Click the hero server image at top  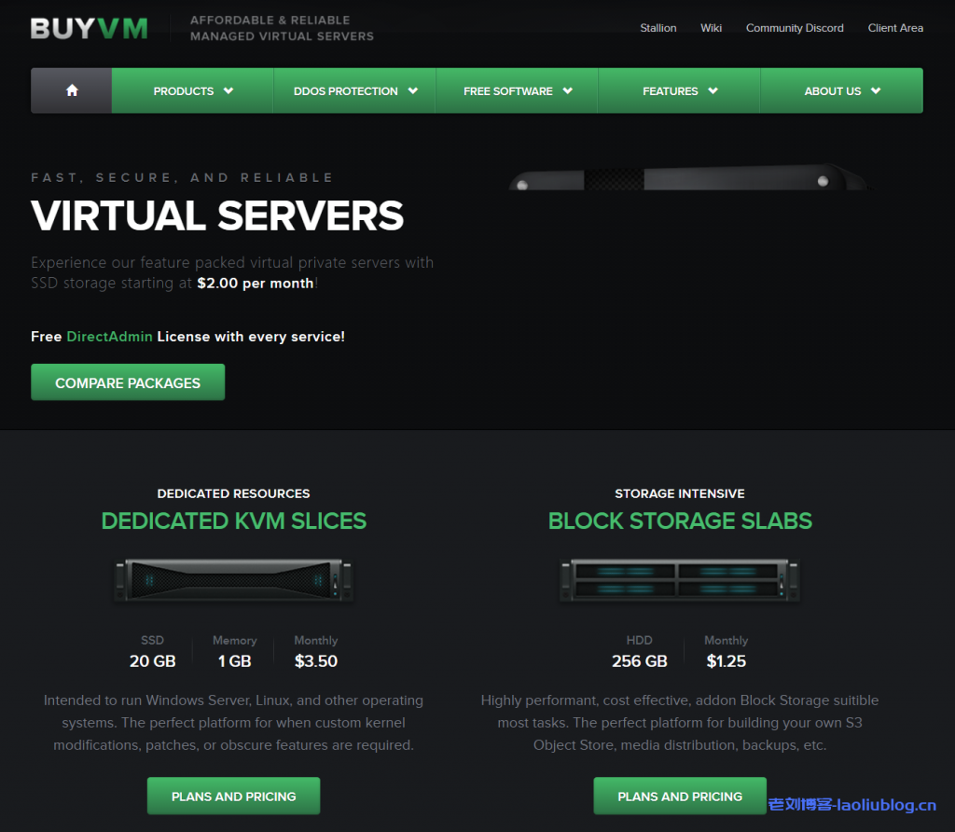coord(688,178)
